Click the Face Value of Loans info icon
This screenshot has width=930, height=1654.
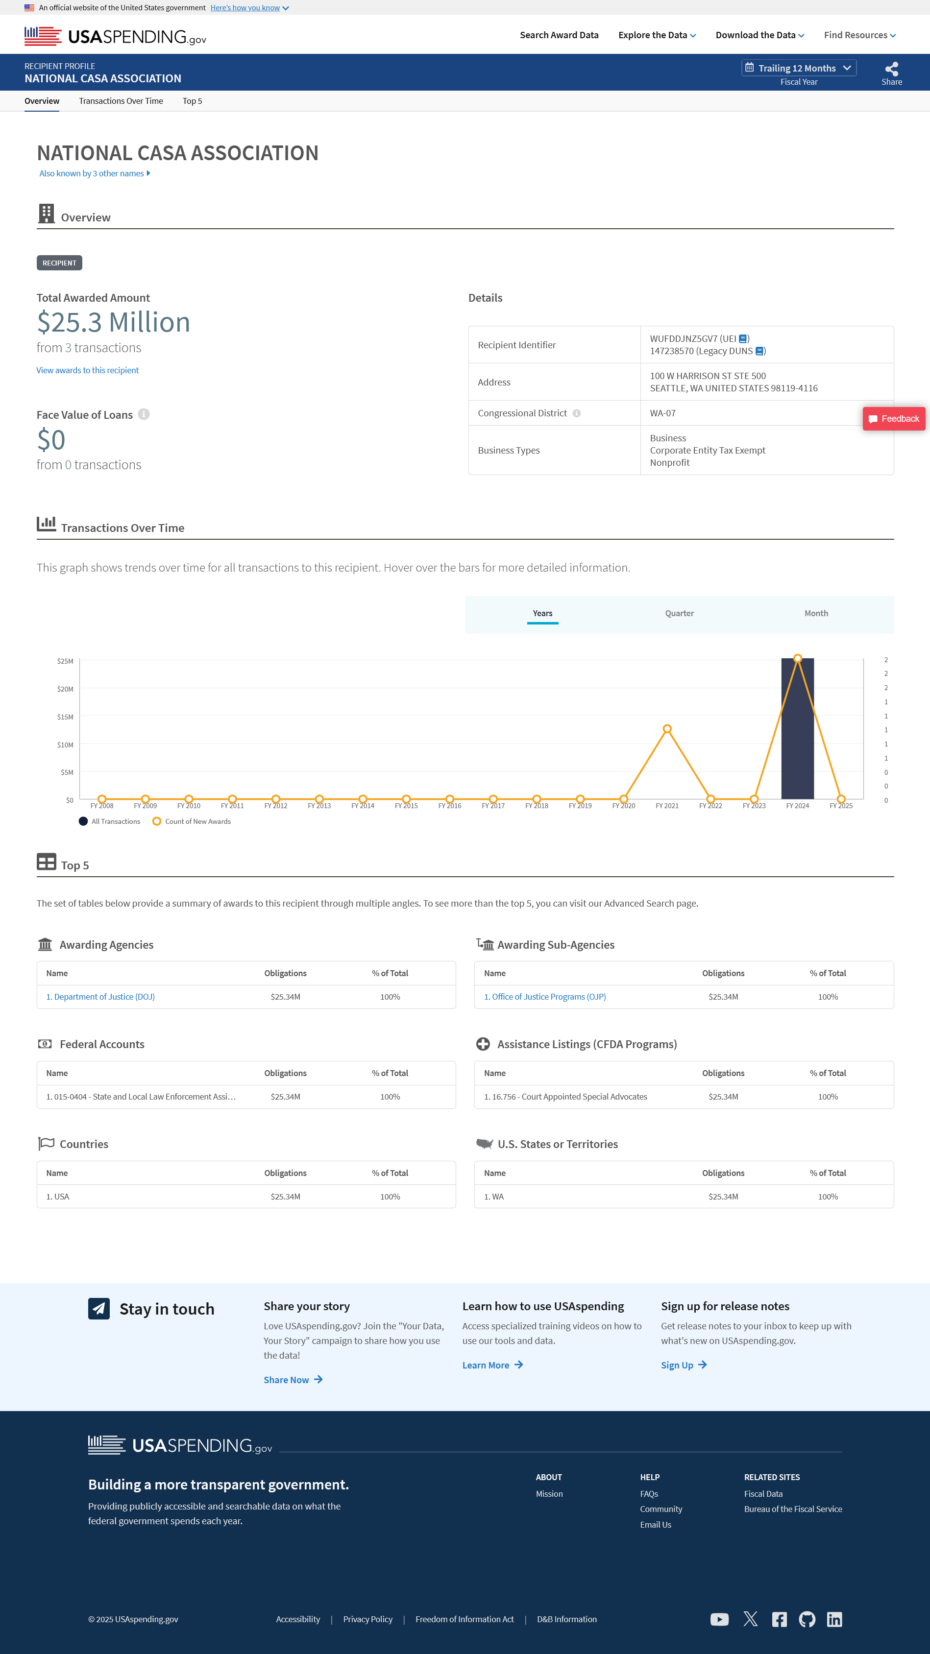[144, 414]
